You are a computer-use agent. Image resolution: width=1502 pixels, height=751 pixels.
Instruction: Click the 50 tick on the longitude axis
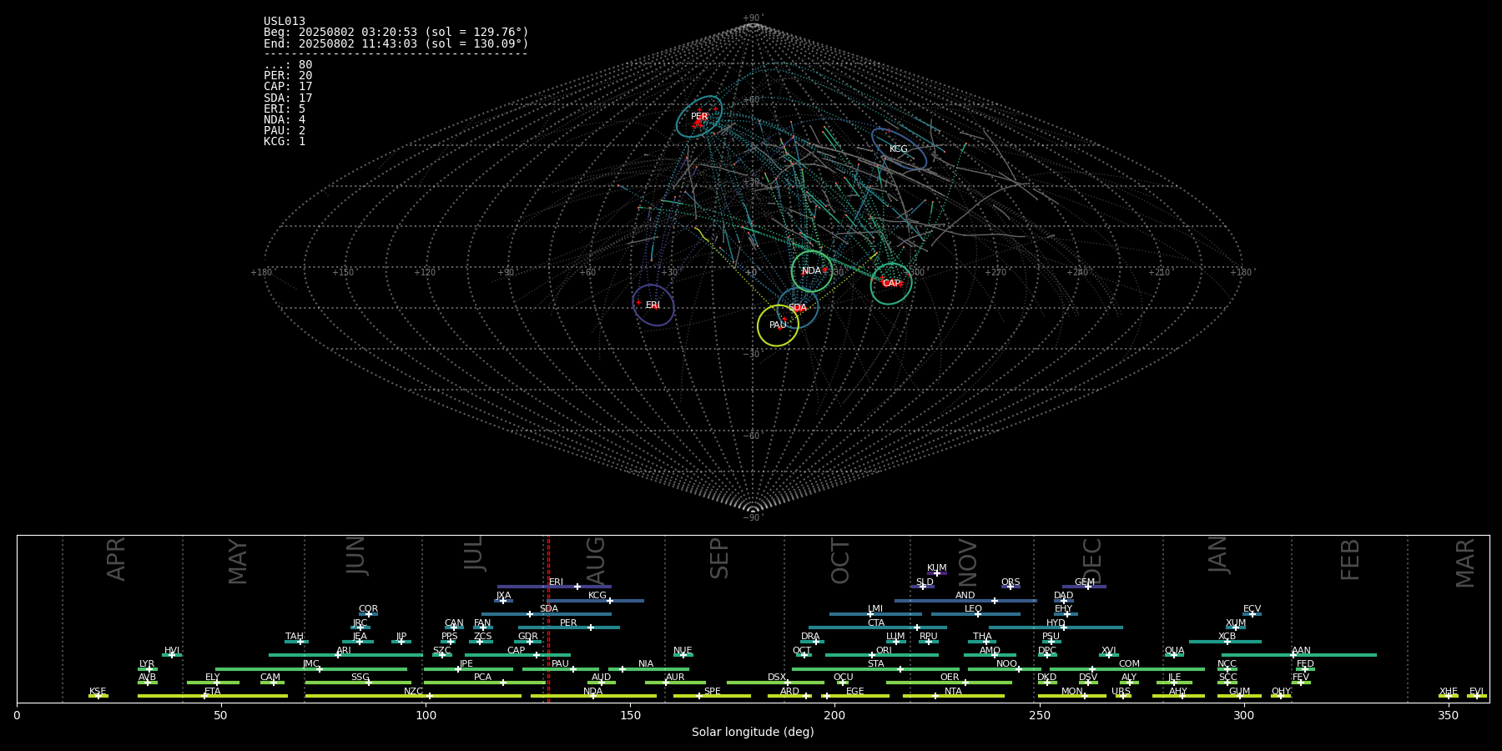click(x=220, y=715)
